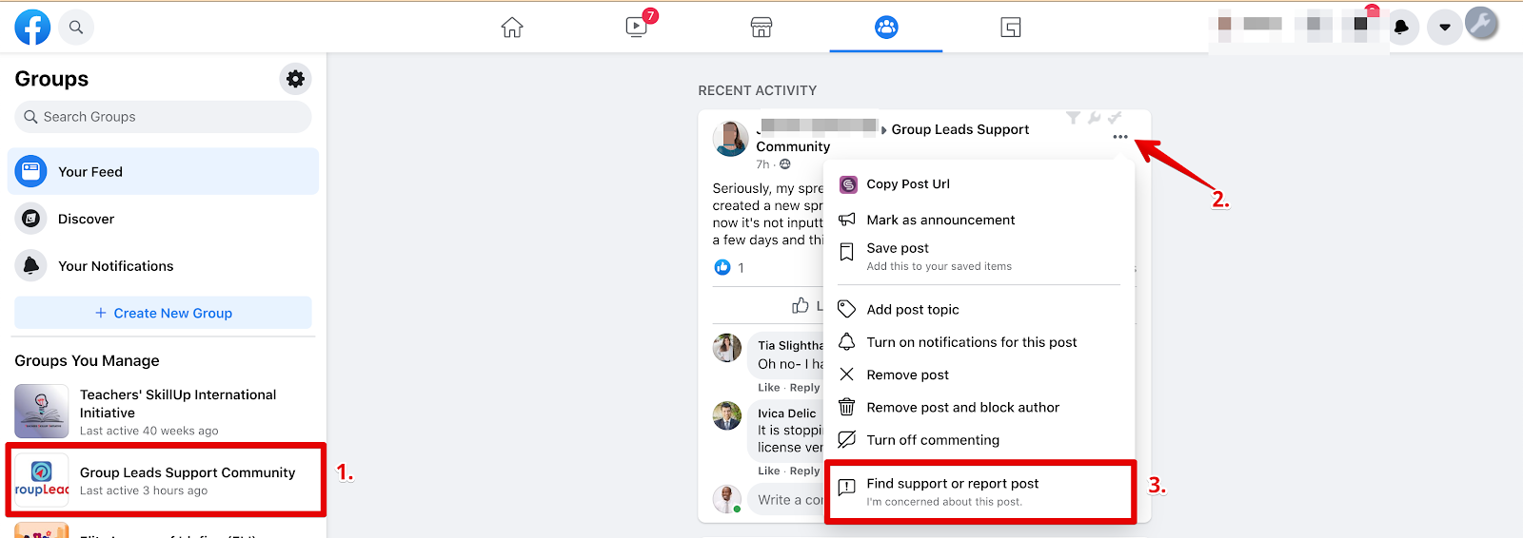Viewport: 1523px width, 538px height.
Task: Open Group Leads Support link in post header
Action: point(959,129)
